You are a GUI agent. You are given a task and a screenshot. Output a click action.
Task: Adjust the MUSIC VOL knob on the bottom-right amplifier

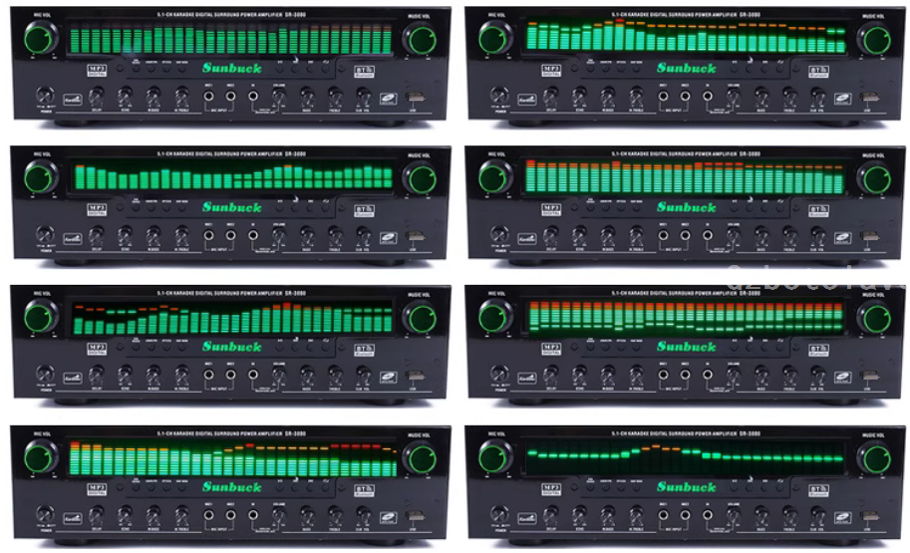pyautogui.click(x=876, y=457)
